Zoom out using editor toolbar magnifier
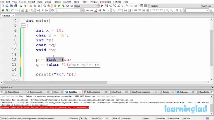The image size is (214, 120). tap(171, 10)
